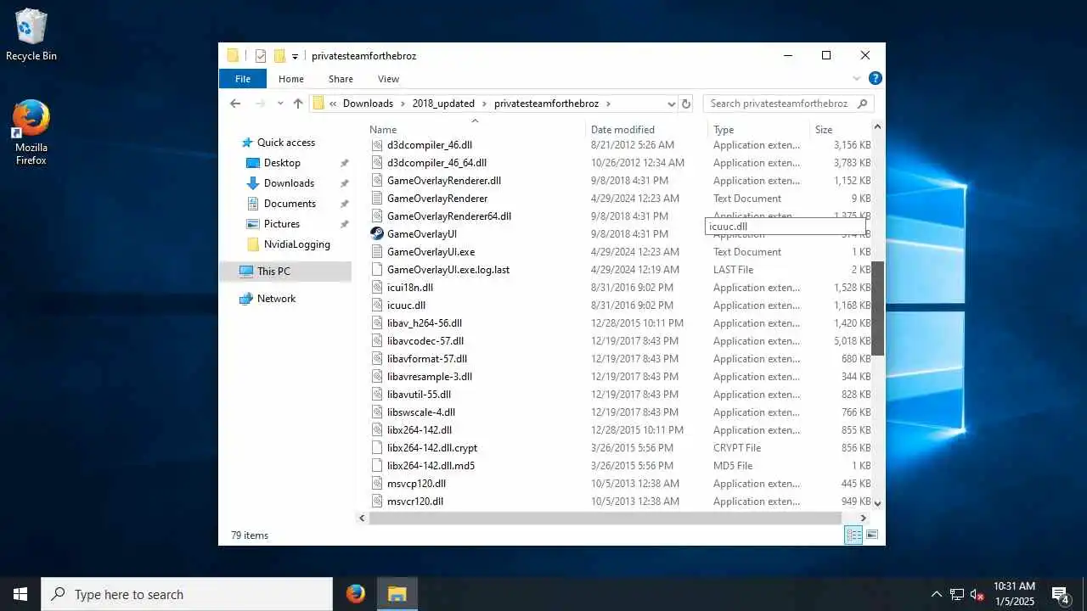Select the icui18n.dll file
1087x611 pixels.
[x=410, y=288]
